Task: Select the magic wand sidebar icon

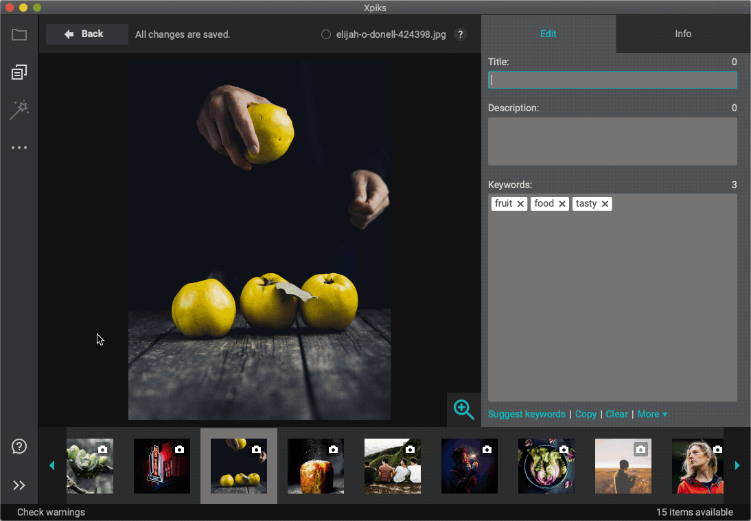Action: [19, 110]
